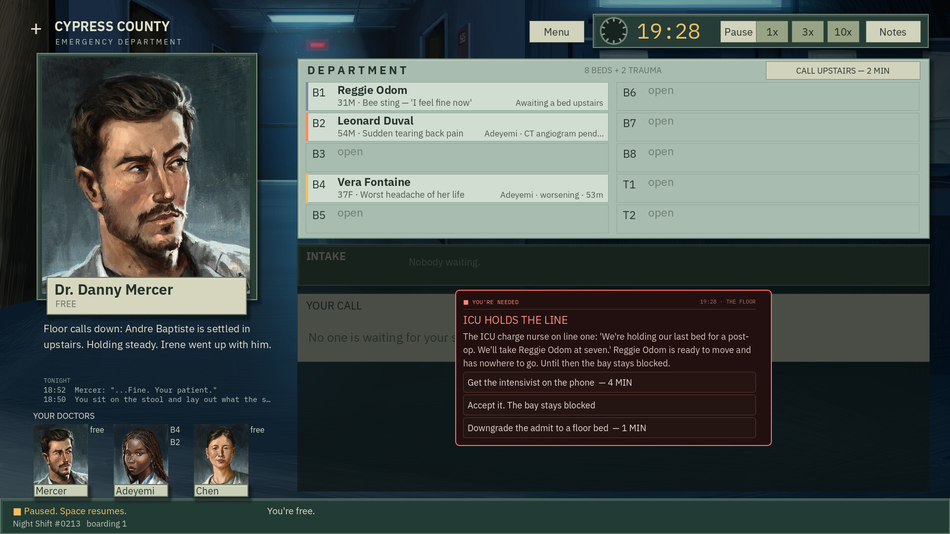
Task: Select open bed B3
Action: tap(457, 158)
